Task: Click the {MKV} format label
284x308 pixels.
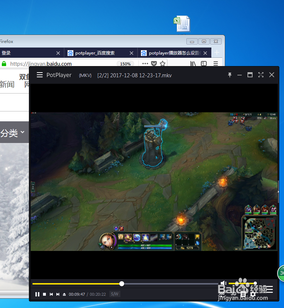Action: [85, 75]
